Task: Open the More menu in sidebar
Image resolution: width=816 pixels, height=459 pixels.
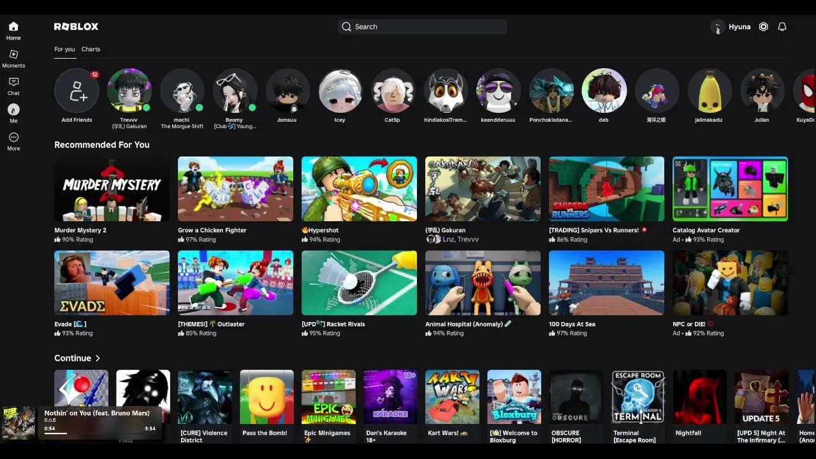Action: pos(13,141)
